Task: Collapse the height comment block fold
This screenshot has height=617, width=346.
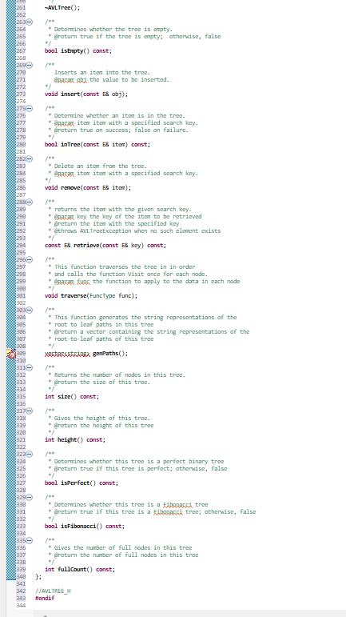Action: (x=30, y=411)
